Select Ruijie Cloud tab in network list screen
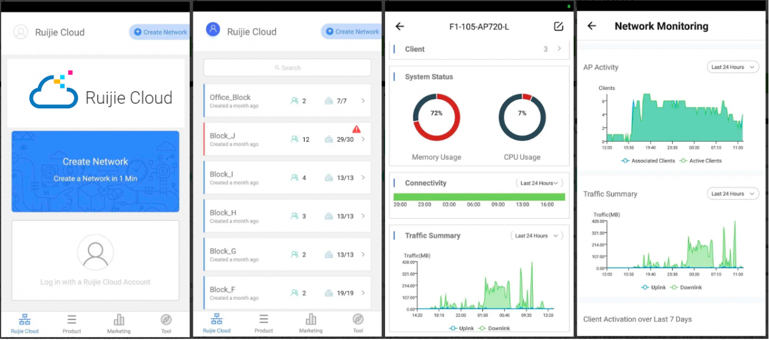The height and width of the screenshot is (340, 769). [216, 323]
